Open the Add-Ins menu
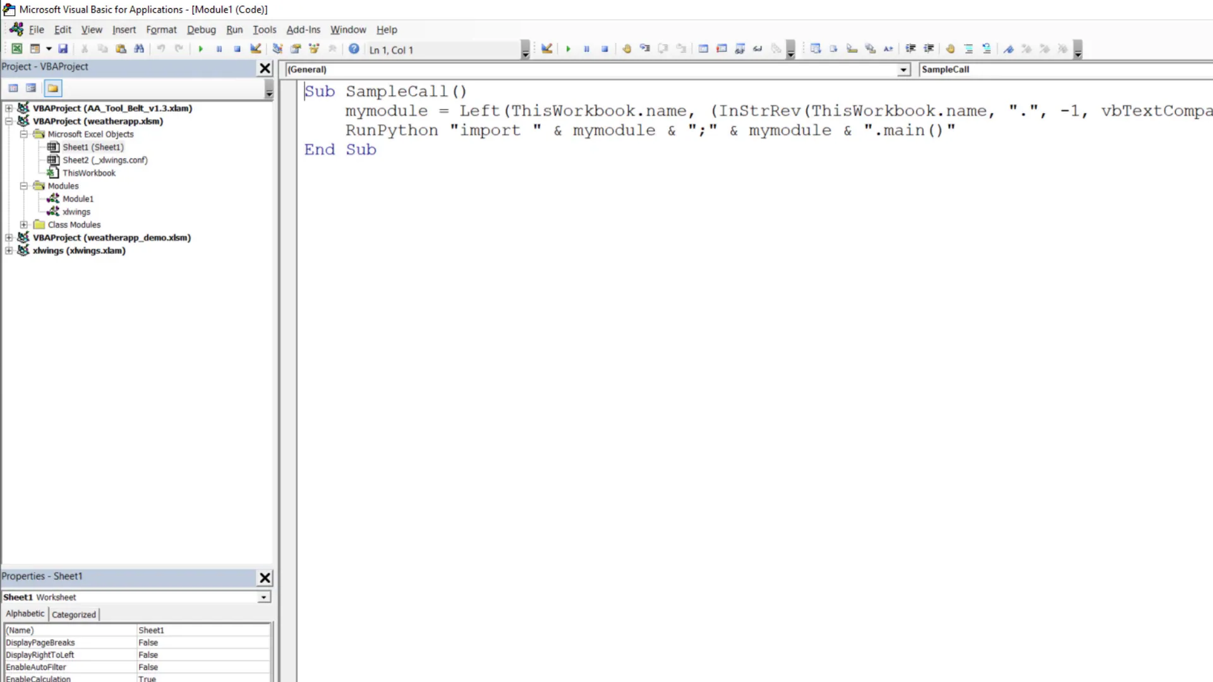This screenshot has height=682, width=1213. [303, 30]
